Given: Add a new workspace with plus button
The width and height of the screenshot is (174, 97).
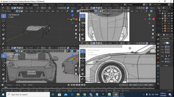Looking at the screenshot, I should [121, 5].
